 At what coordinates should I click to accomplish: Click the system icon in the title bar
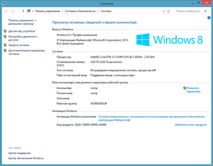click(4, 3)
